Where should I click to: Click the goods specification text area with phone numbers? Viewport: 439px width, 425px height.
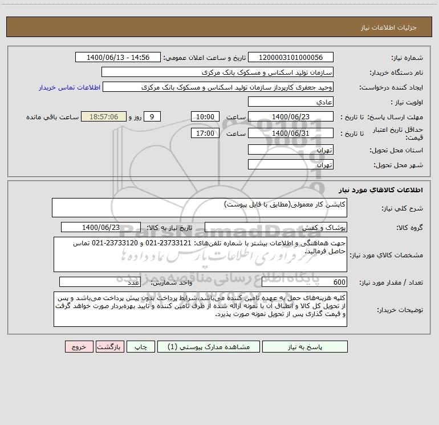(x=200, y=254)
